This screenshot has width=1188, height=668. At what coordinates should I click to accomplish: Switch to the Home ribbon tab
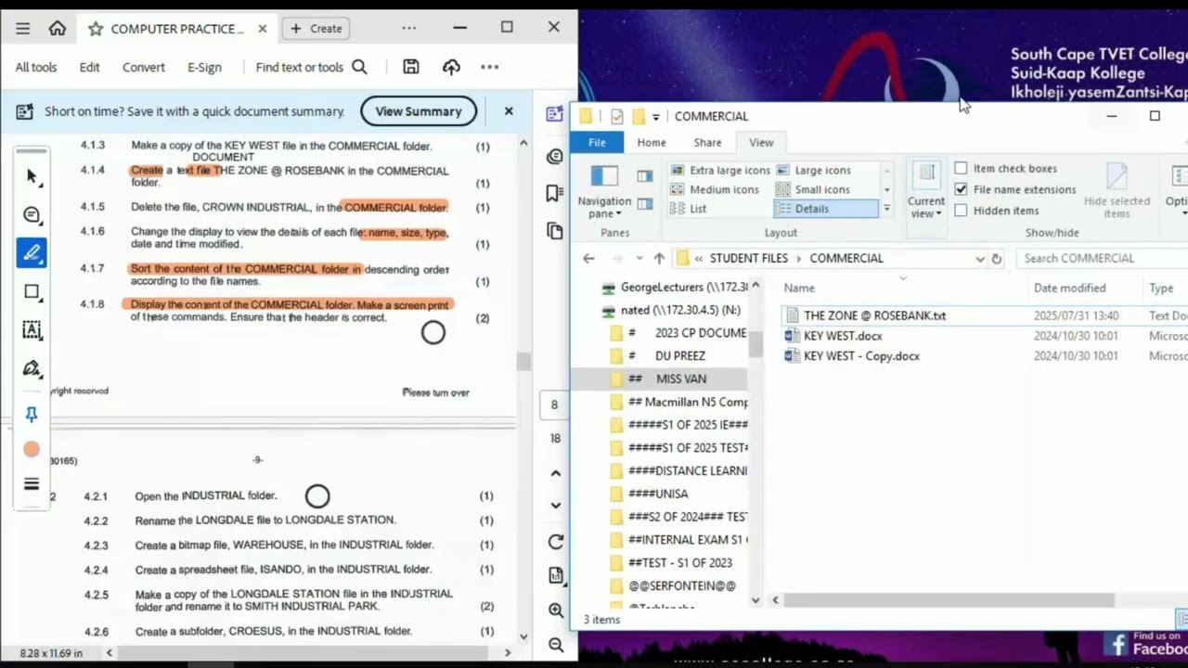click(x=652, y=143)
